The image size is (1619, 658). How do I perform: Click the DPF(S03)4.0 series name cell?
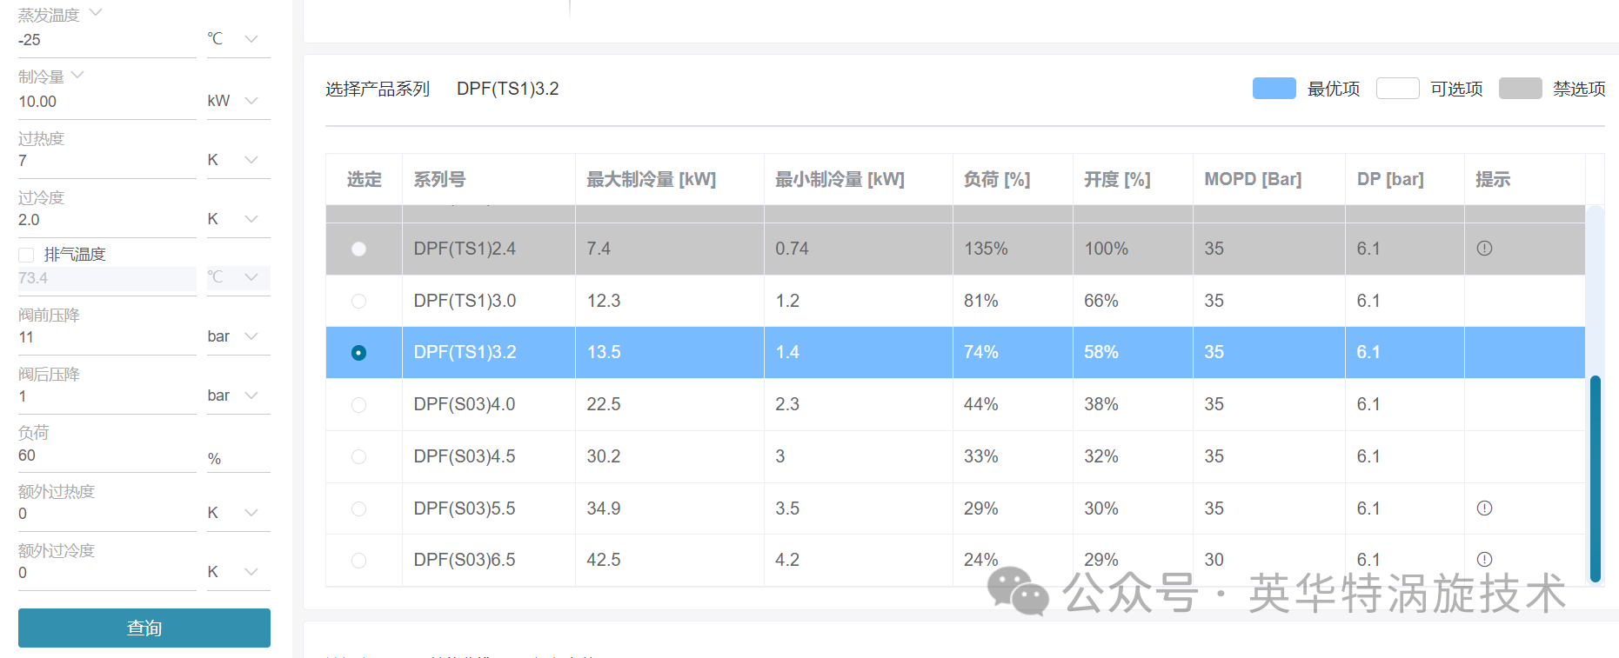(x=489, y=405)
